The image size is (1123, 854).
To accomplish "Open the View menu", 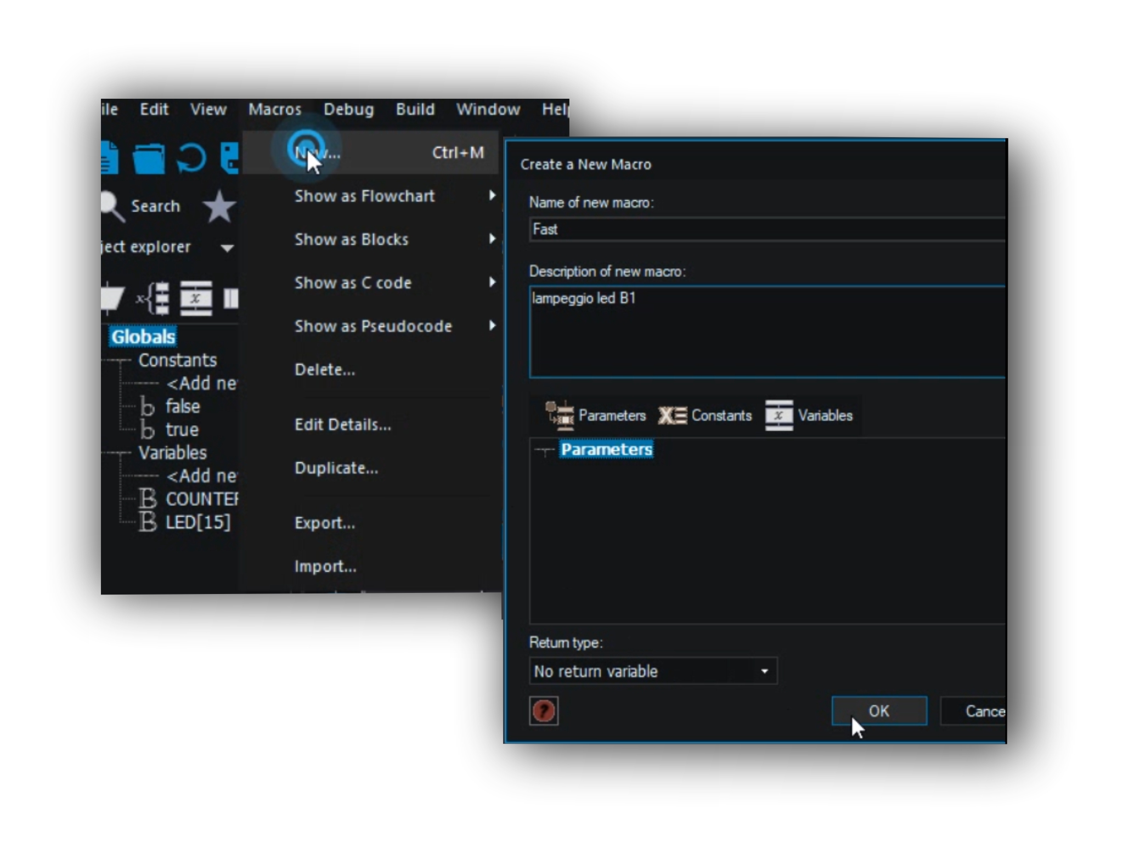I will click(x=208, y=109).
